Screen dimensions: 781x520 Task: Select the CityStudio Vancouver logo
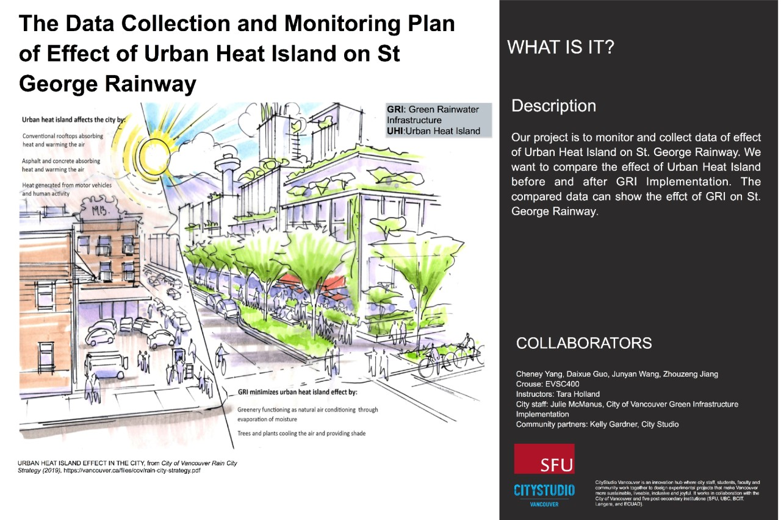(545, 494)
